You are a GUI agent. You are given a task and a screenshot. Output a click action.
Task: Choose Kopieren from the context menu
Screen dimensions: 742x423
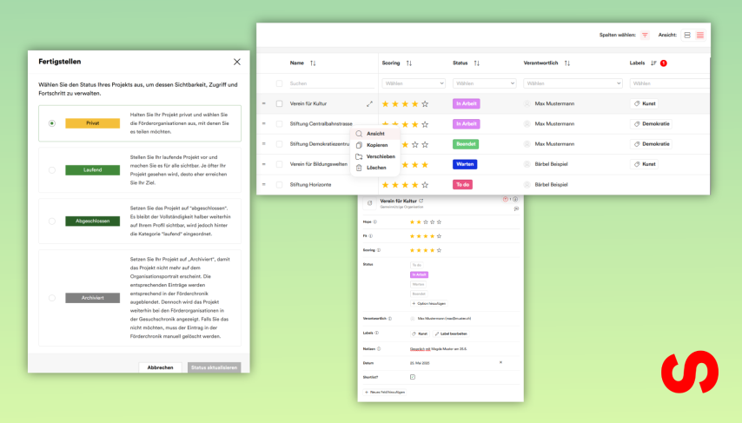coord(377,145)
